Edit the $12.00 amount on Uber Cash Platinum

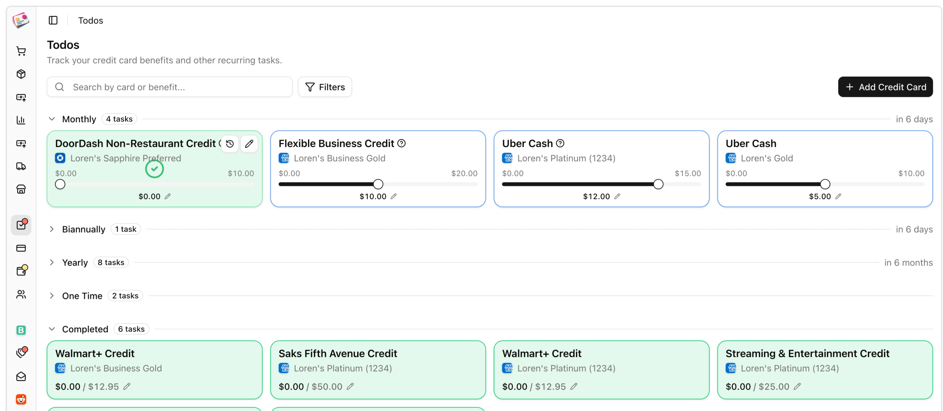click(x=617, y=196)
